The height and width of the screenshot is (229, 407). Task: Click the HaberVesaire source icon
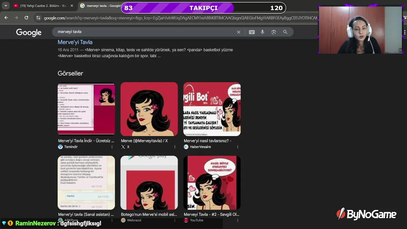tap(186, 147)
